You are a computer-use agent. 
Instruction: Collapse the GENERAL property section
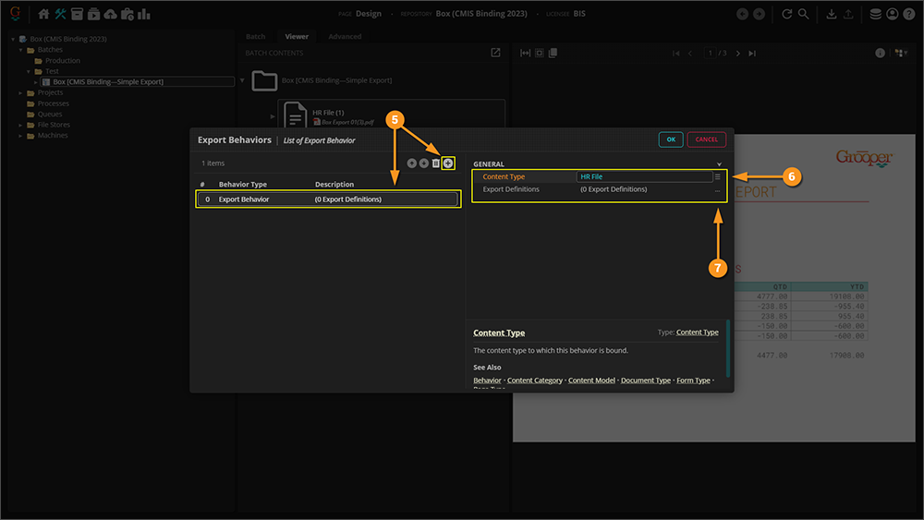tap(719, 164)
